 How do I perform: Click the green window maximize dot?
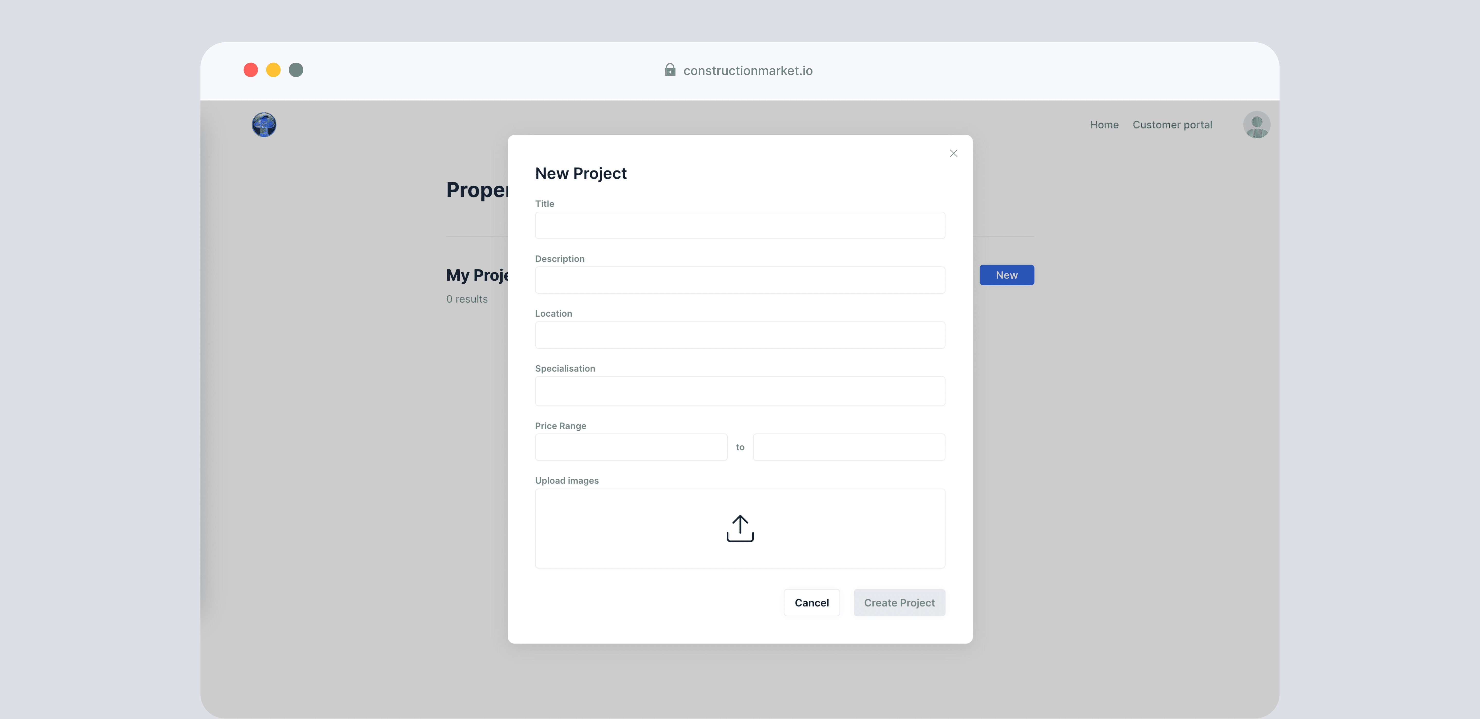(296, 70)
